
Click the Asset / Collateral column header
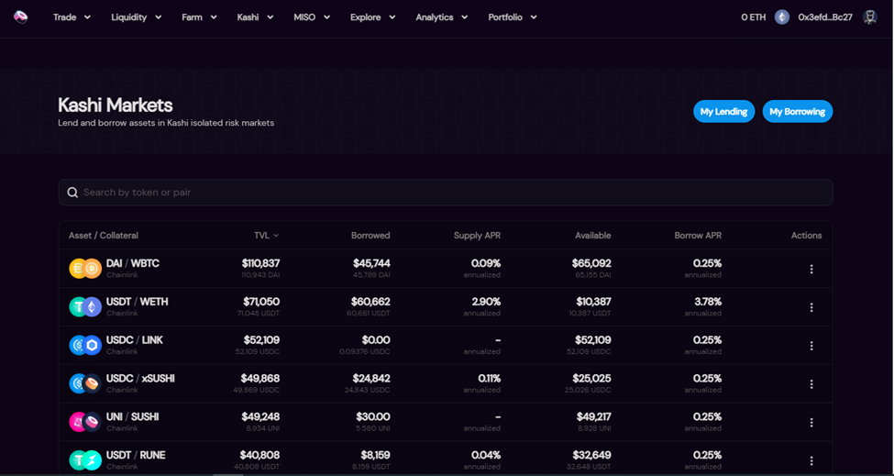[104, 236]
